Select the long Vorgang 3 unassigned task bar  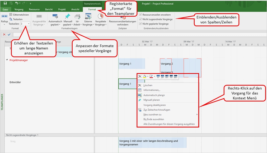coord(152,143)
